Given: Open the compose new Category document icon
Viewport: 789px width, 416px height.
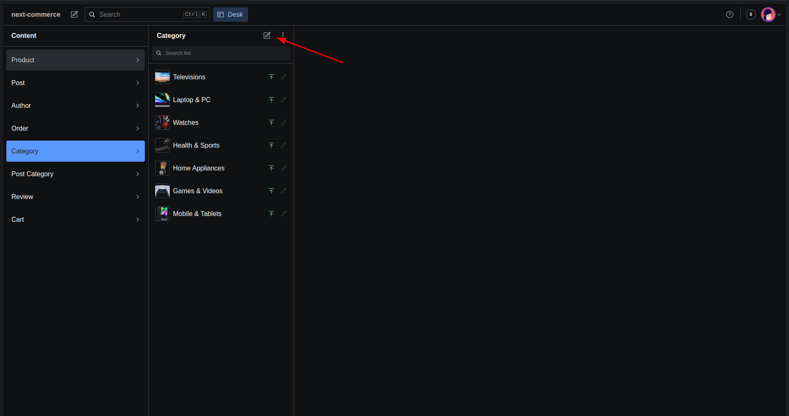Looking at the screenshot, I should 267,35.
